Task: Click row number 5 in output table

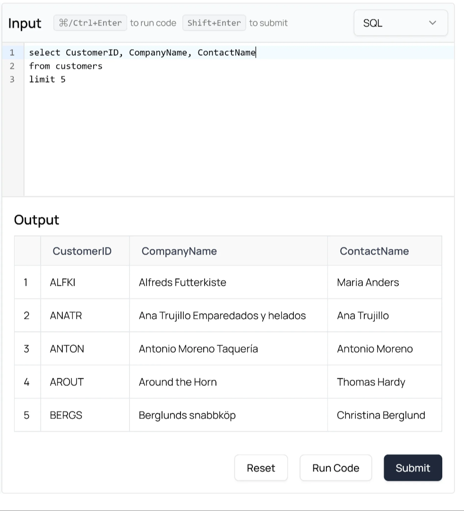Action: tap(26, 416)
